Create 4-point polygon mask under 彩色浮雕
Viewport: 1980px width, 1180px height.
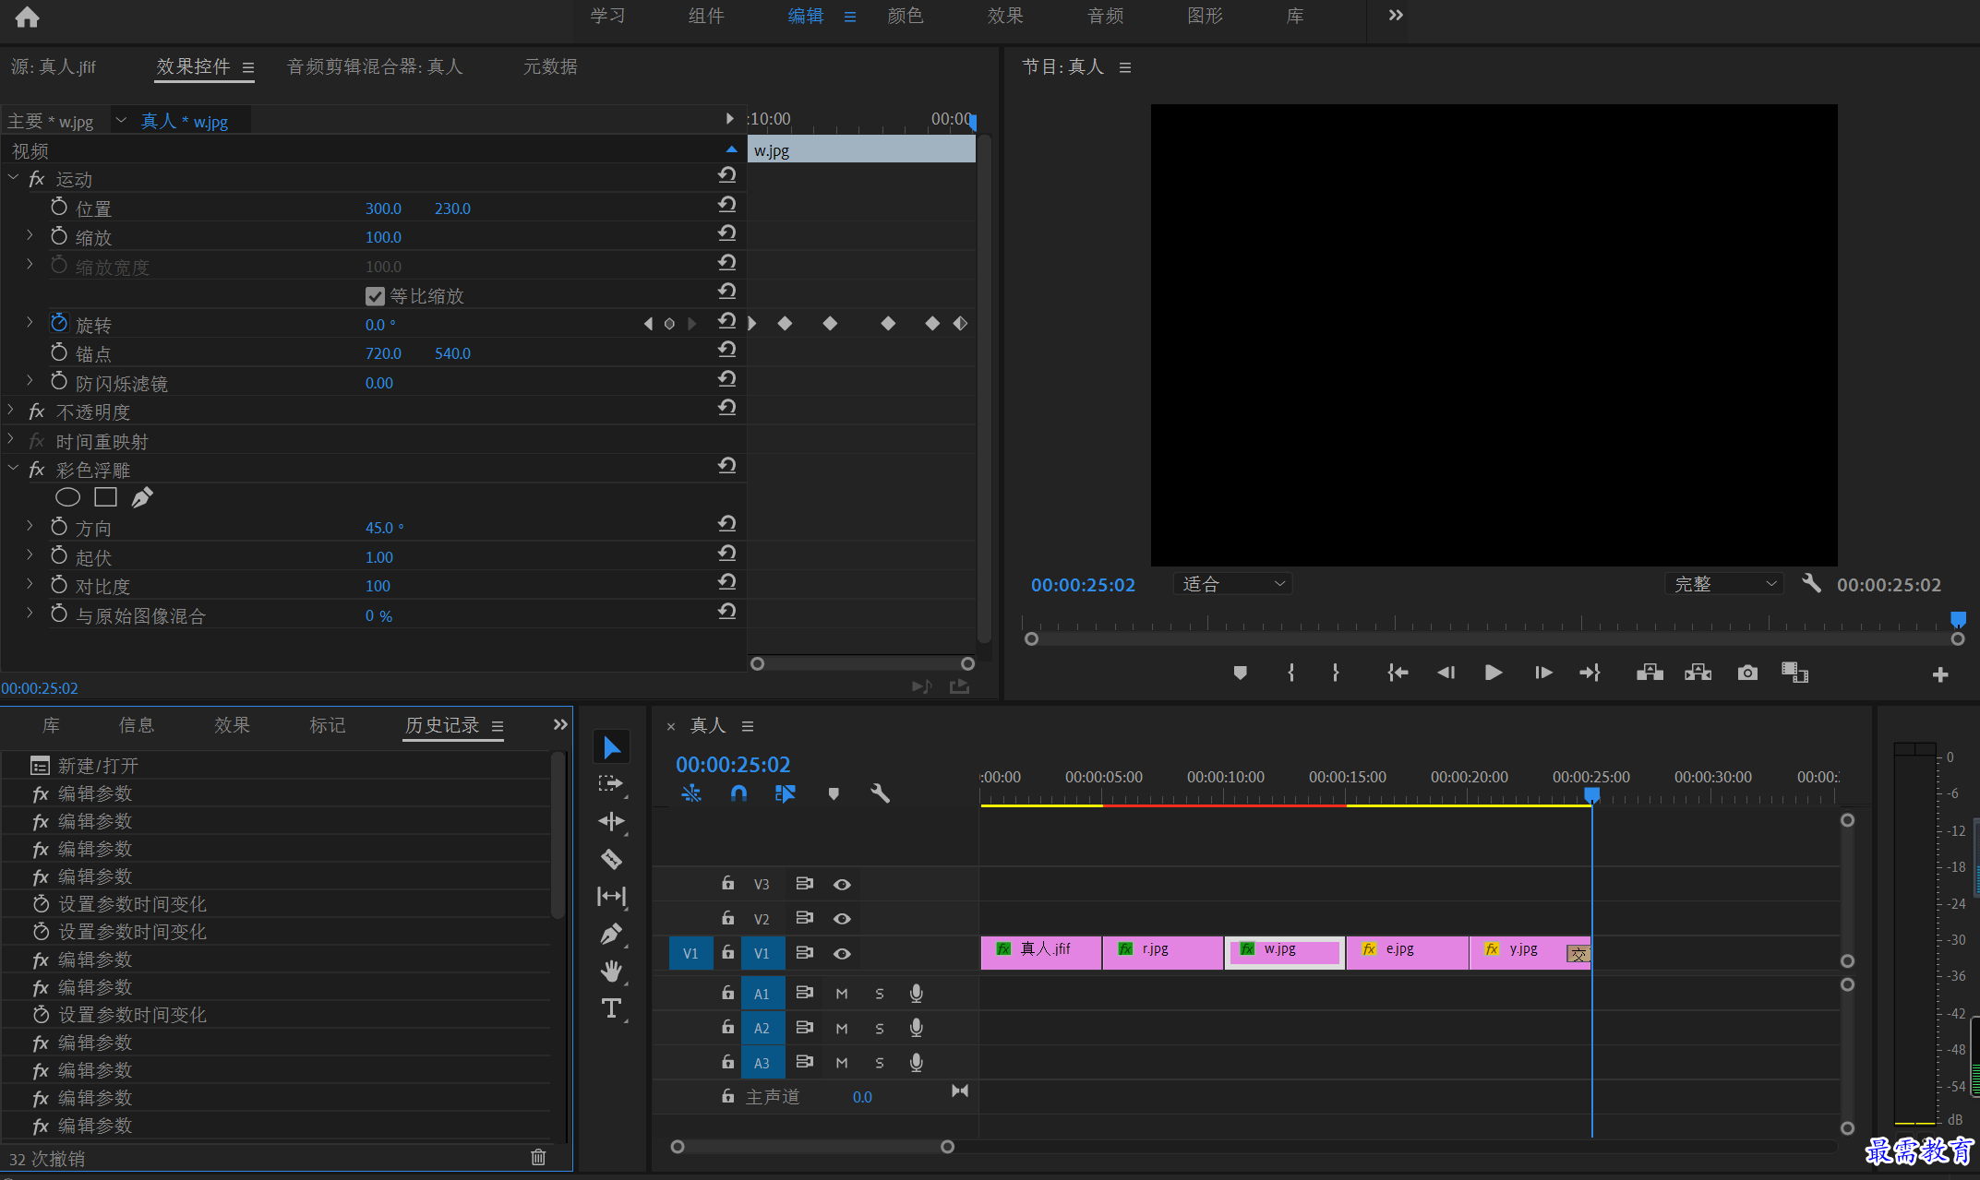tap(106, 497)
